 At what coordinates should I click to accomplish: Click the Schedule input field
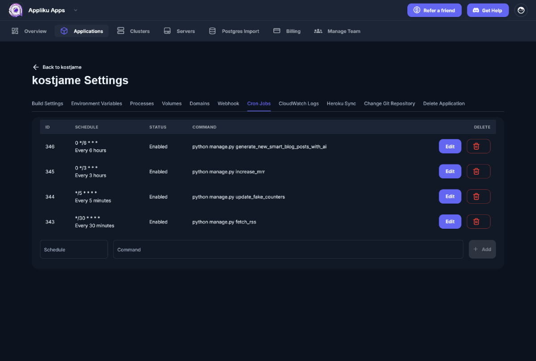point(74,249)
